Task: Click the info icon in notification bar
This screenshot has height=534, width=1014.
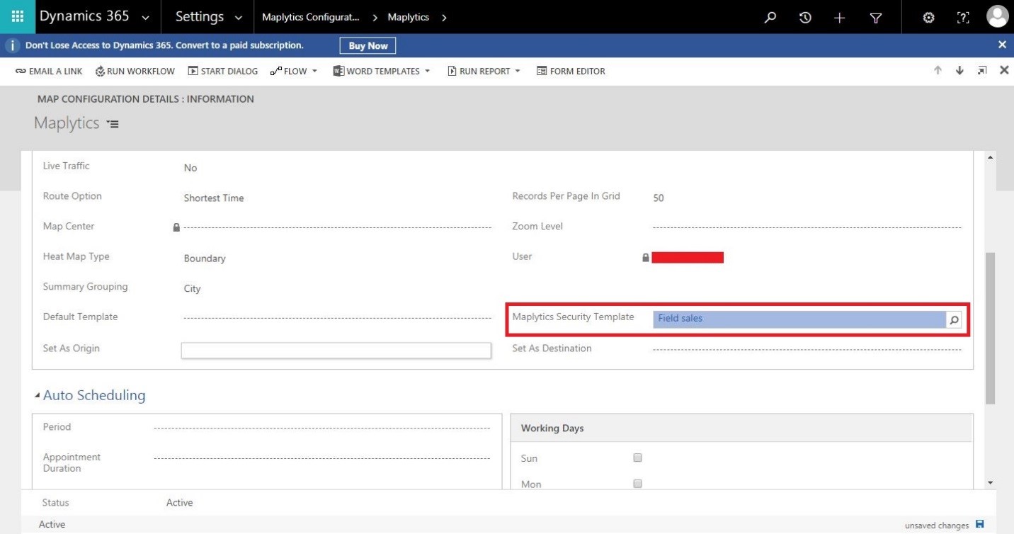Action: tap(11, 45)
